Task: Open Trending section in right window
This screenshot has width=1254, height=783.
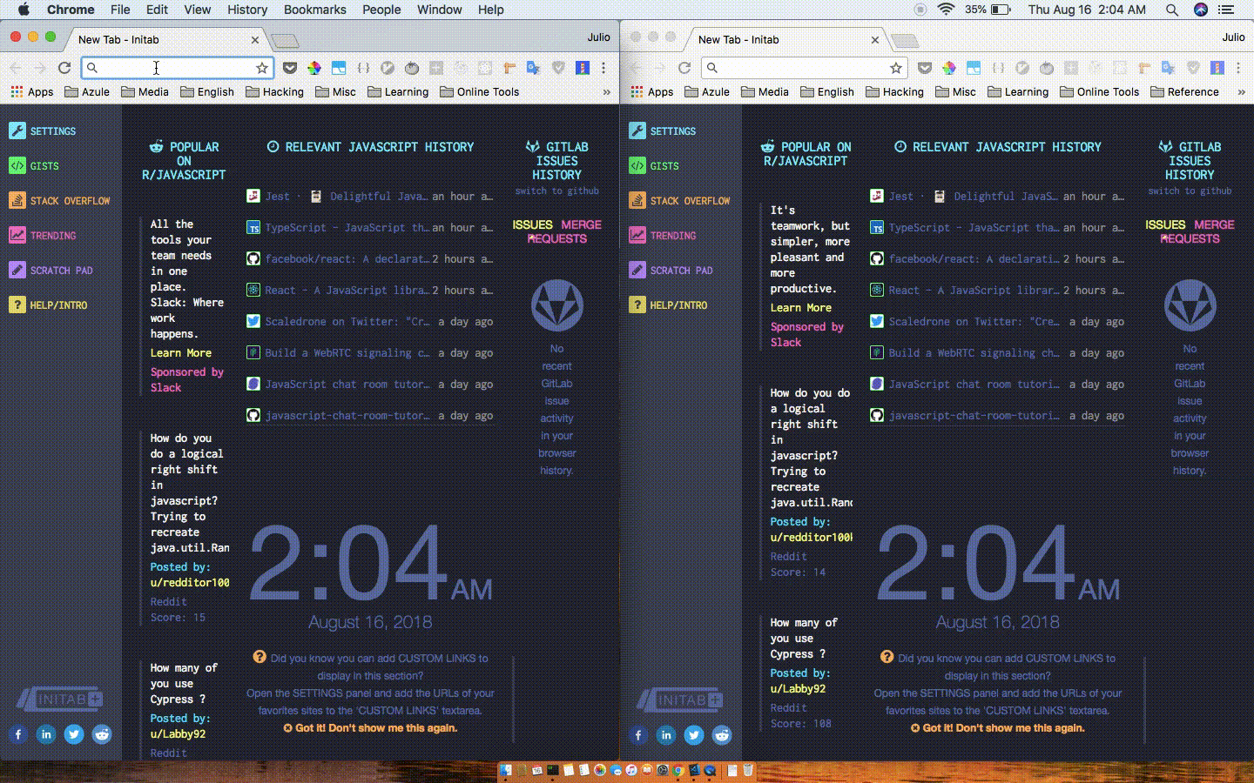Action: (663, 236)
